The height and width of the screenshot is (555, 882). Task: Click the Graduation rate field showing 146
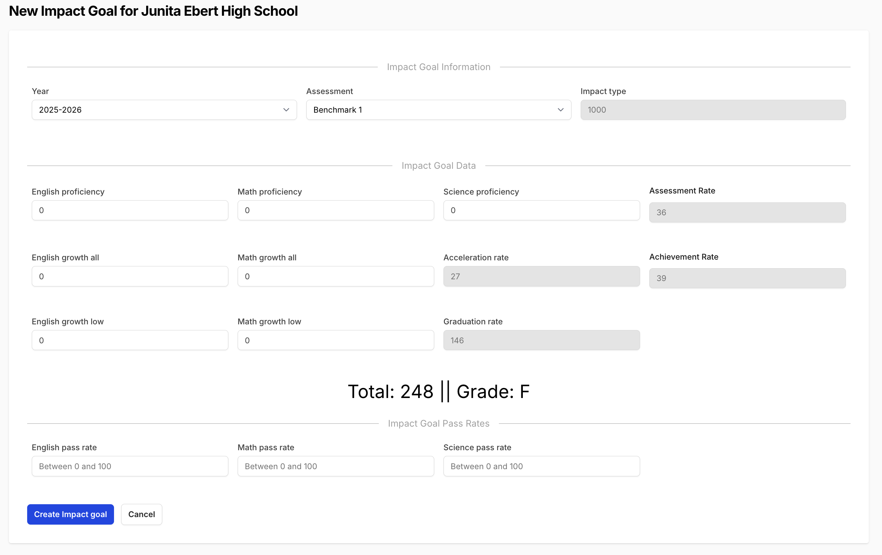pyautogui.click(x=541, y=340)
